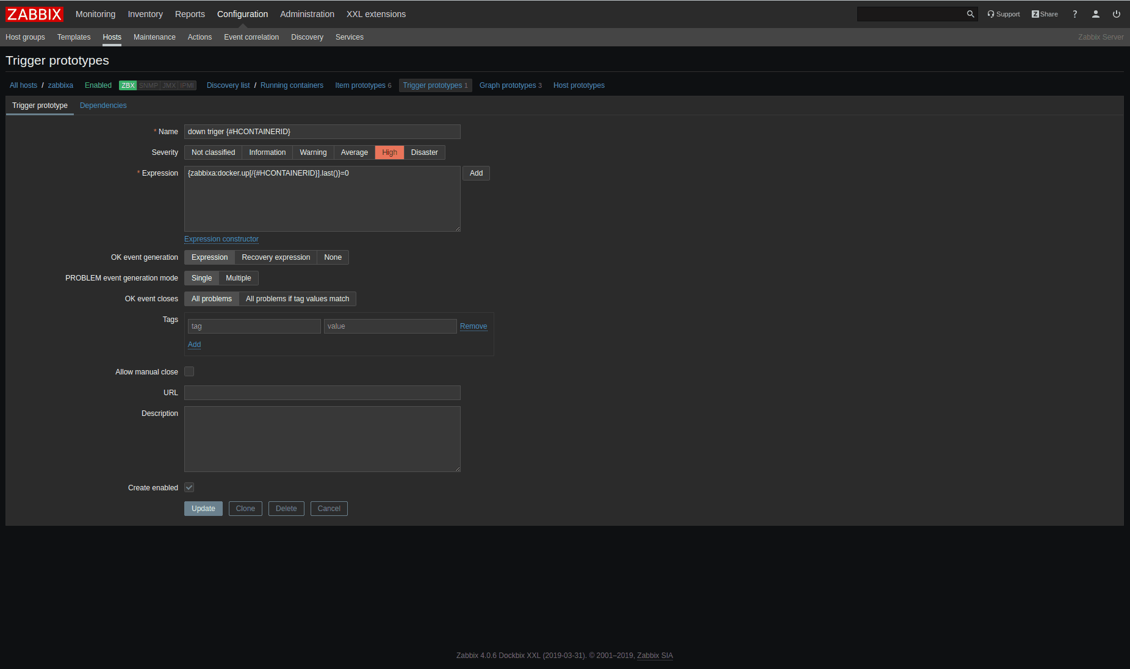Choose Recovery expression for OK event generation
Viewport: 1130px width, 669px height.
276,257
